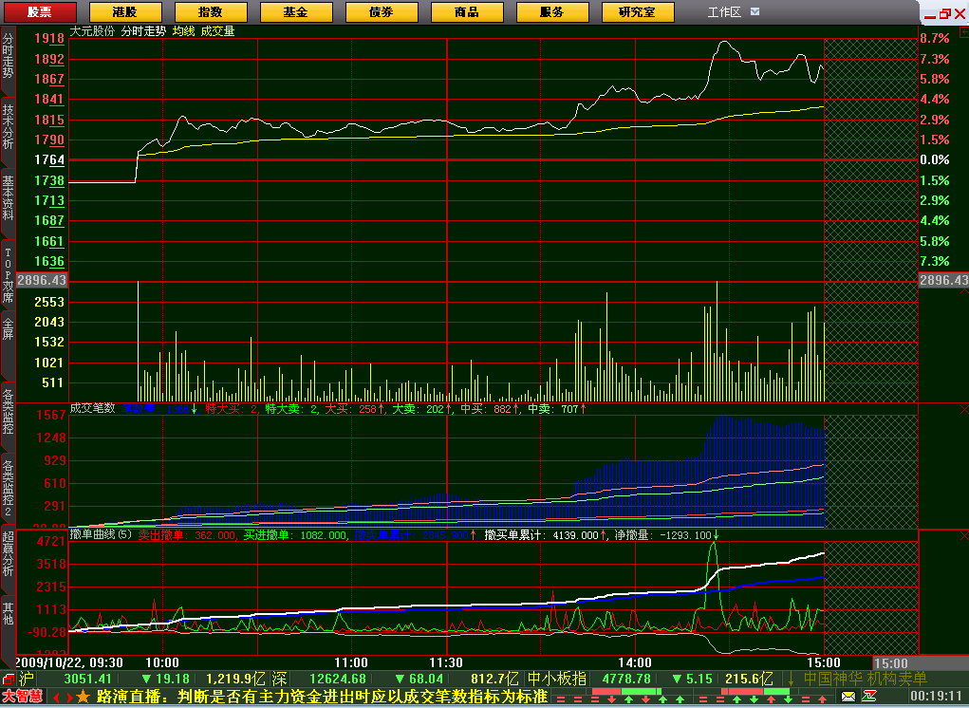Viewport: 969px width, 708px height.
Task: Click the 撤单曲线(5) panel title
Action: pyautogui.click(x=101, y=534)
